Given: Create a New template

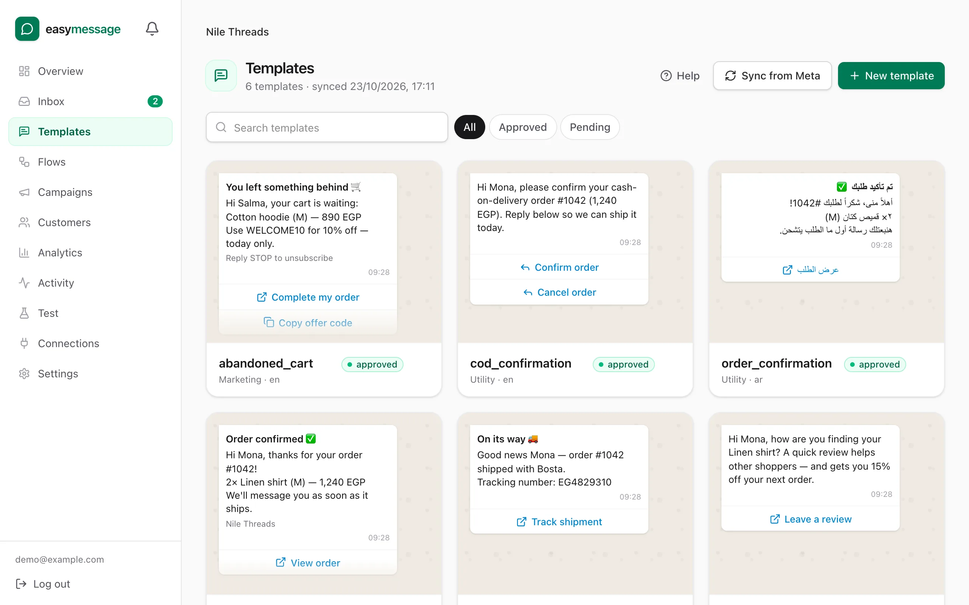Looking at the screenshot, I should tap(891, 76).
